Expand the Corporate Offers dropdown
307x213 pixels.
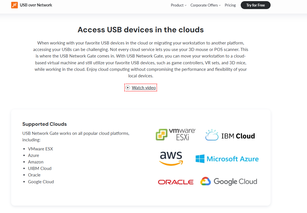click(x=205, y=5)
